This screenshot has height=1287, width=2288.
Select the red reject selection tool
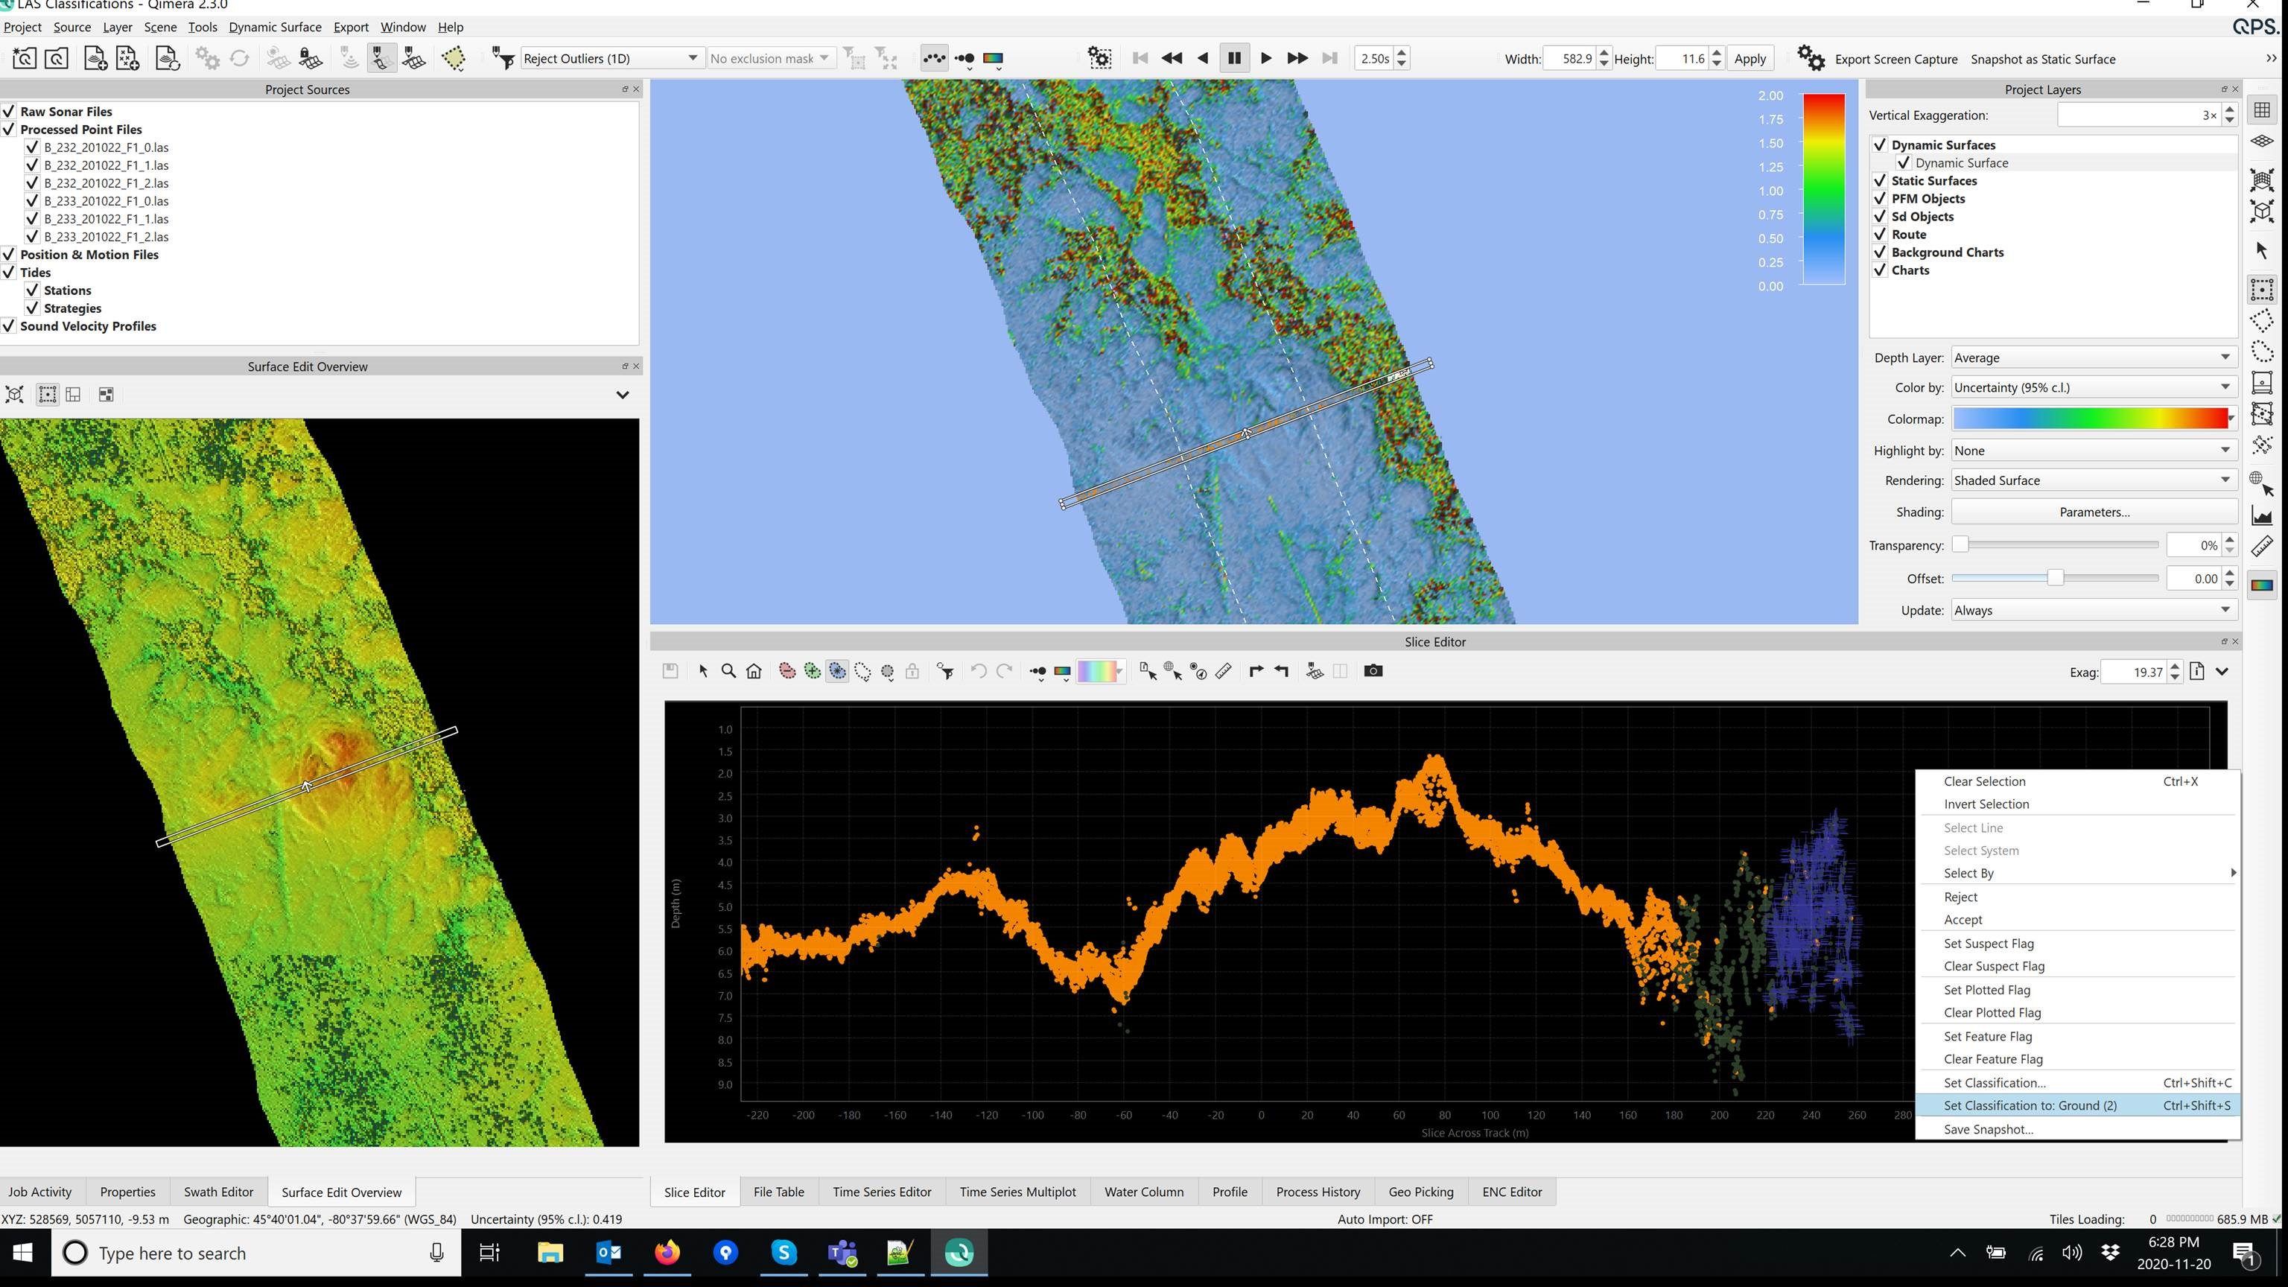pos(787,670)
